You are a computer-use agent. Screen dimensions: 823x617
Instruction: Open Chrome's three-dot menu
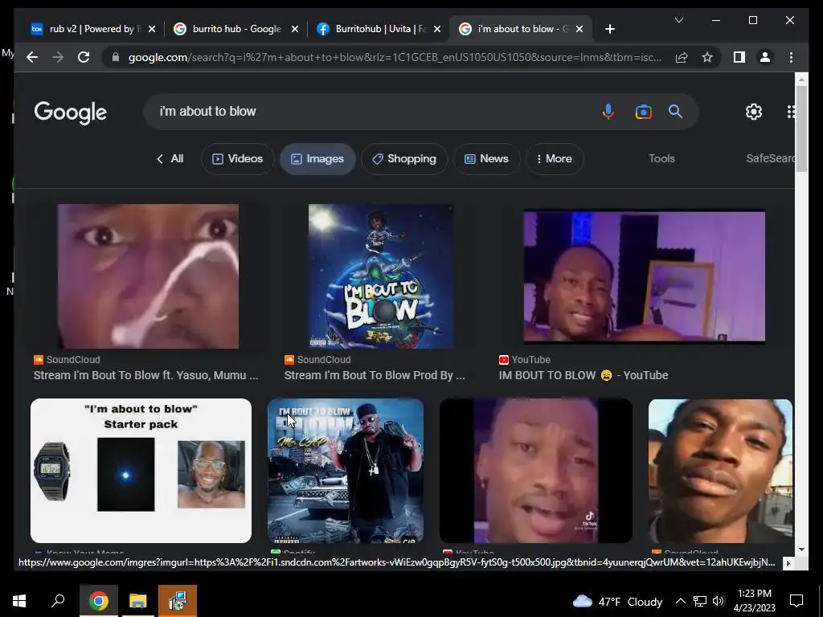pos(791,57)
